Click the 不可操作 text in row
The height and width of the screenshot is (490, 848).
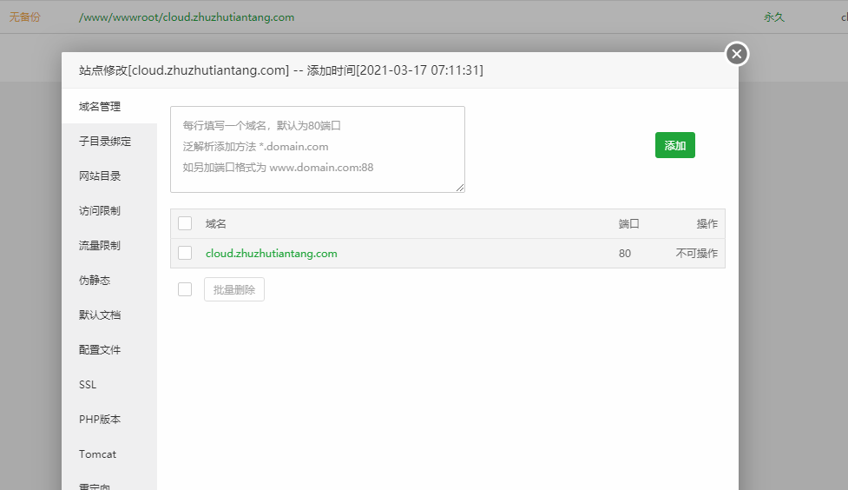(x=697, y=254)
